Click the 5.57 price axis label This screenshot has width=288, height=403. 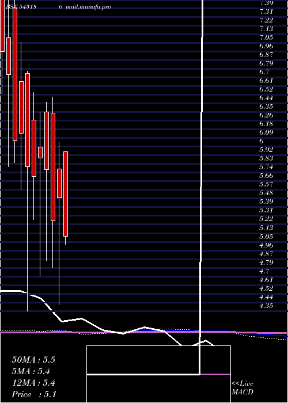pos(266,184)
